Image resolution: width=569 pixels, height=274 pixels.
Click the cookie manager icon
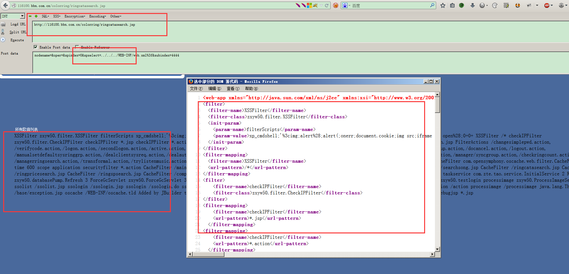click(x=495, y=5)
